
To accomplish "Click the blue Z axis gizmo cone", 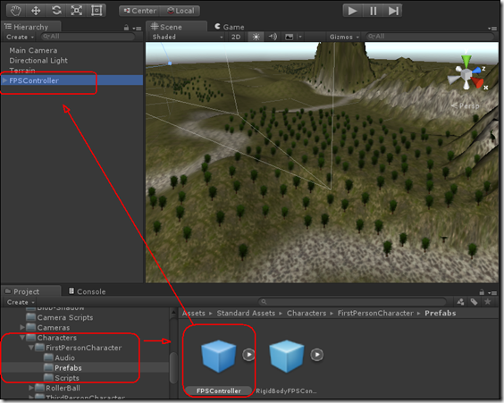I will pyautogui.click(x=475, y=71).
